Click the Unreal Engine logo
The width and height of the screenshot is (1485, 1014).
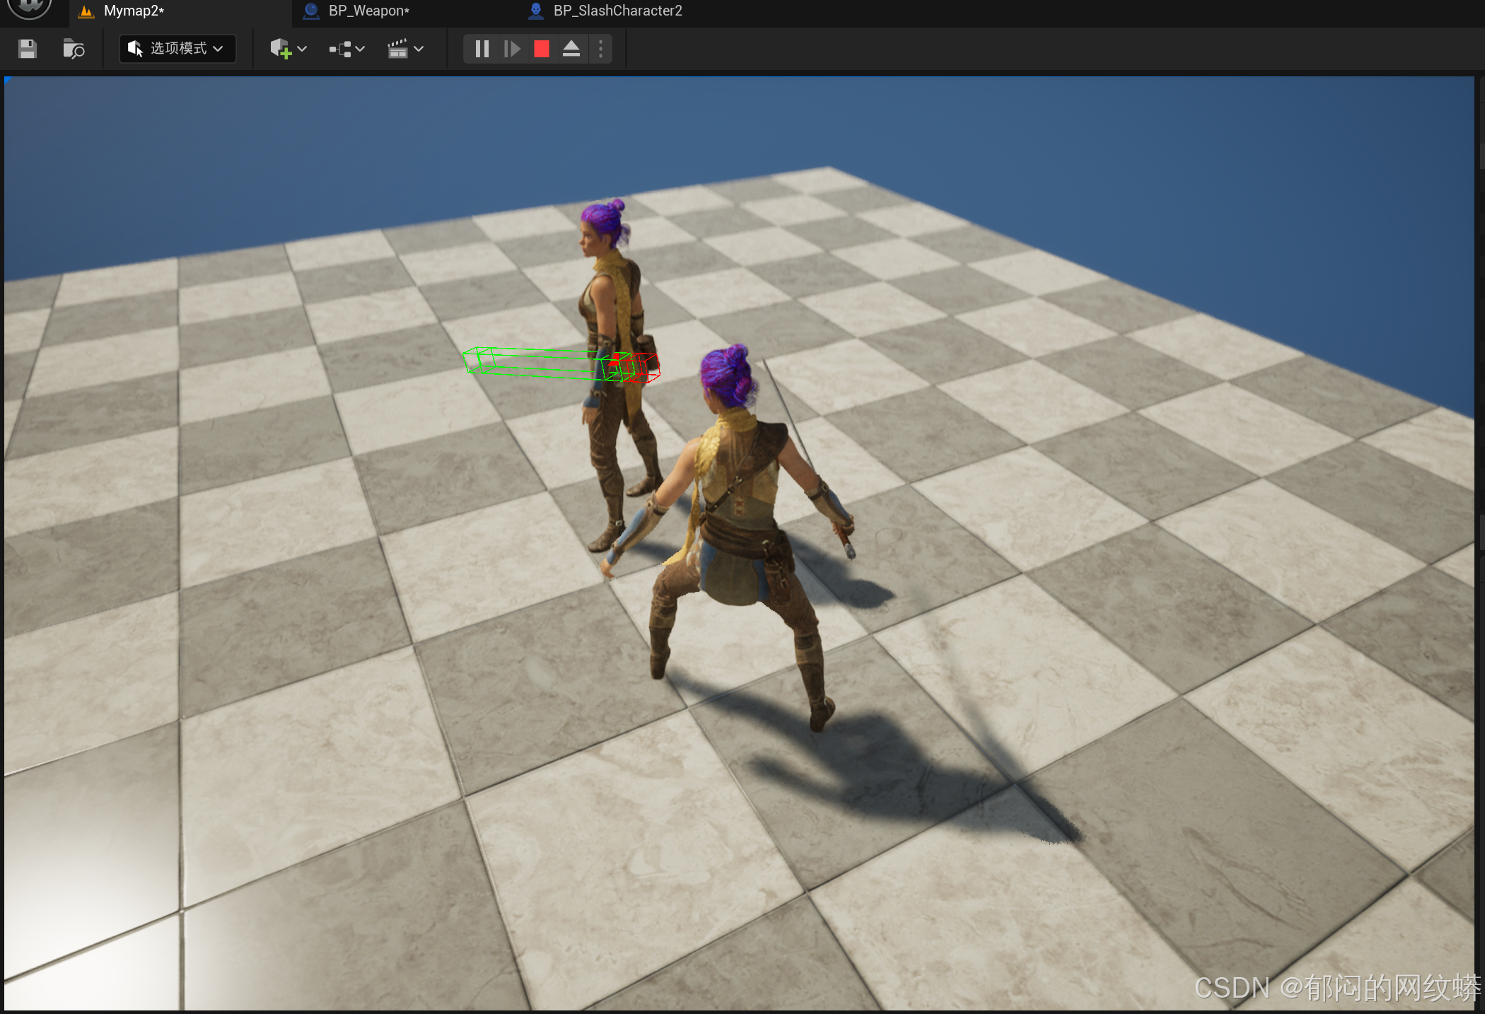(29, 7)
